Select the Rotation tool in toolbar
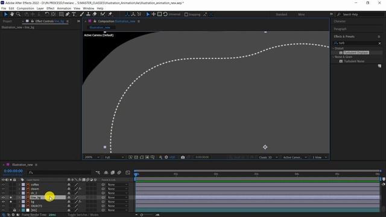386x217 pixels. 47,14
